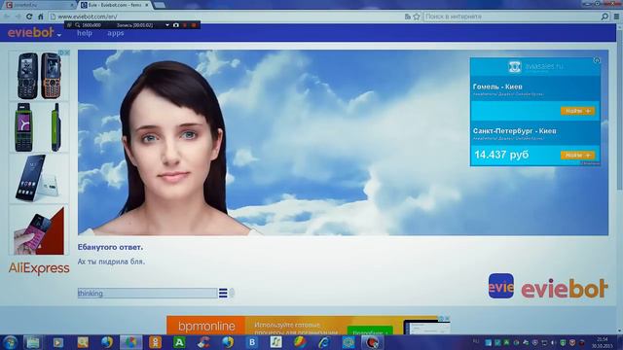Click the magnifier icon on recorder bar
The image size is (623, 350).
(78, 25)
